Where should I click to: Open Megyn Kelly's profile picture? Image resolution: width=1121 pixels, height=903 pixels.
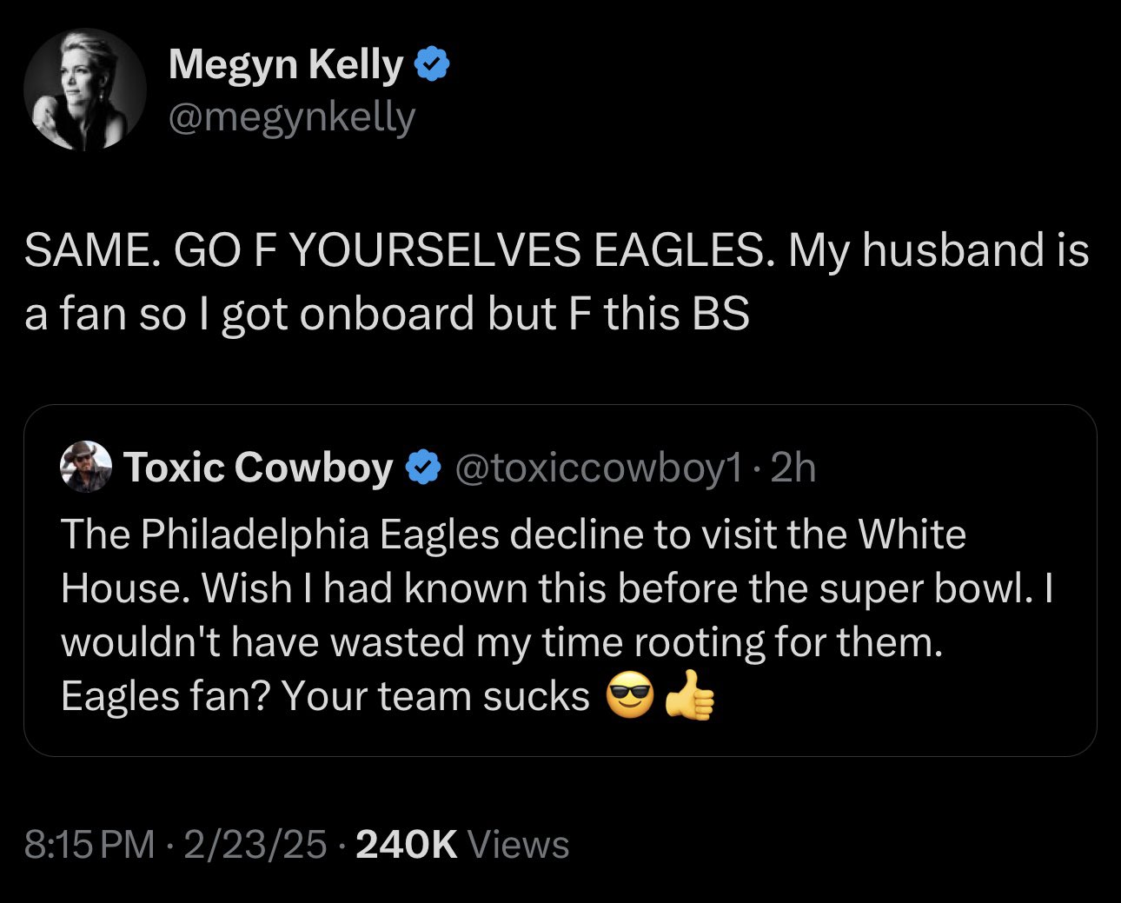pyautogui.click(x=84, y=90)
